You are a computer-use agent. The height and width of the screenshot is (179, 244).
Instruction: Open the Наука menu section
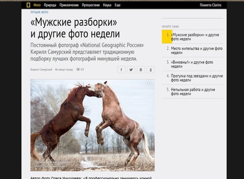(x=107, y=5)
